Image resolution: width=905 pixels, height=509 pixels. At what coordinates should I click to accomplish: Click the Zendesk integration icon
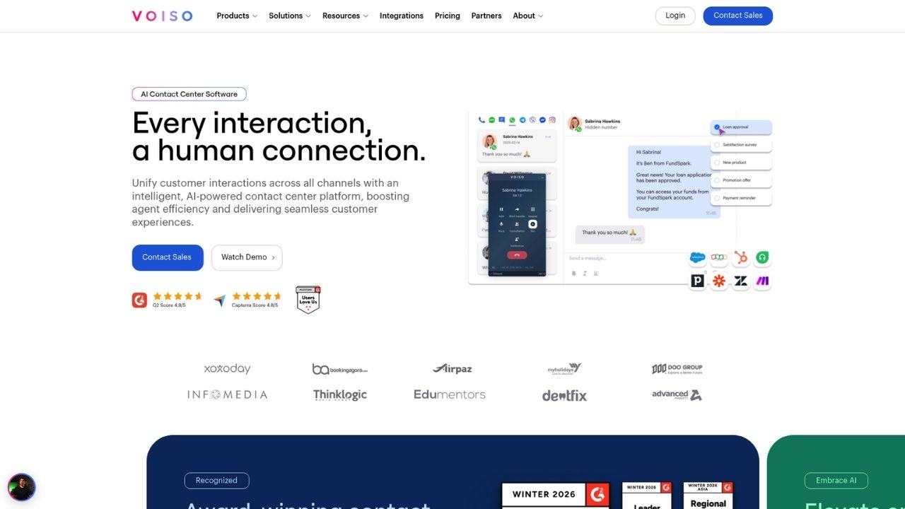point(741,281)
